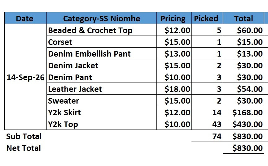
Task: Select the Corset category cell
Action: pyautogui.click(x=102, y=42)
